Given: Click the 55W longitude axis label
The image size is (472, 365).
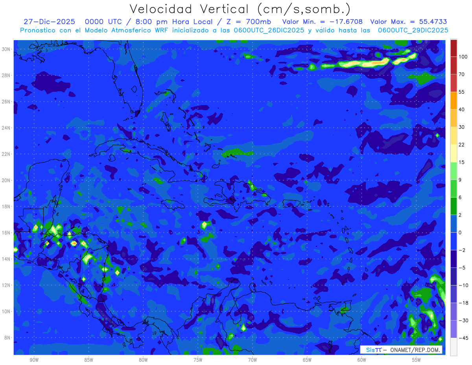Looking at the screenshot, I should tap(417, 360).
